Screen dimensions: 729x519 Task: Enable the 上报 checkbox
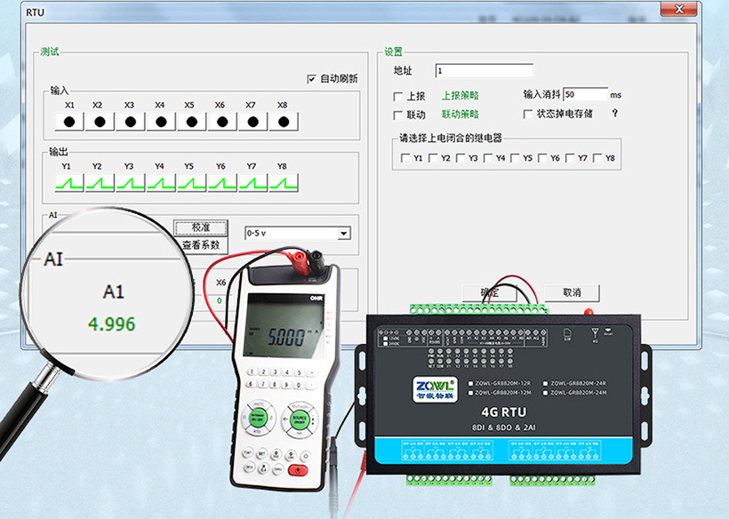[x=398, y=96]
